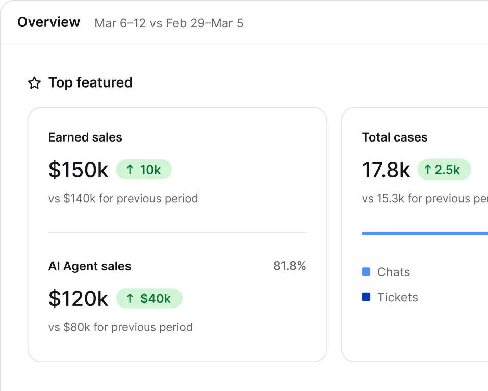Screen dimensions: 488x391
Task: Click the Top featured section title
Action: (91, 82)
